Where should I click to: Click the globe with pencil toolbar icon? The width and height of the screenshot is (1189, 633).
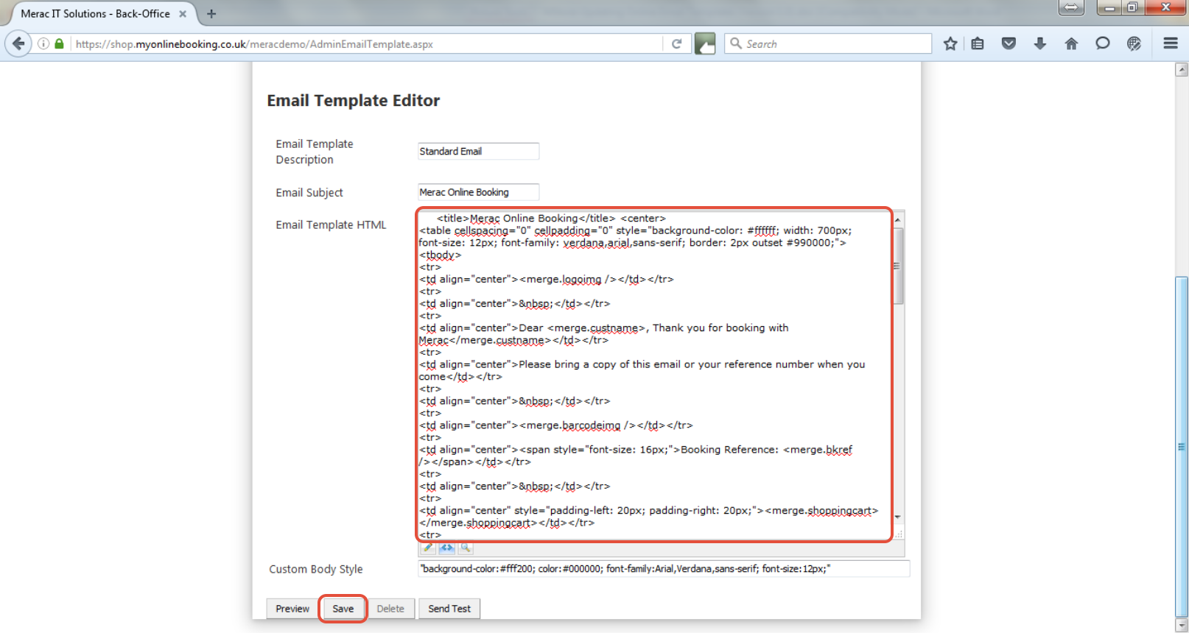pyautogui.click(x=1134, y=43)
